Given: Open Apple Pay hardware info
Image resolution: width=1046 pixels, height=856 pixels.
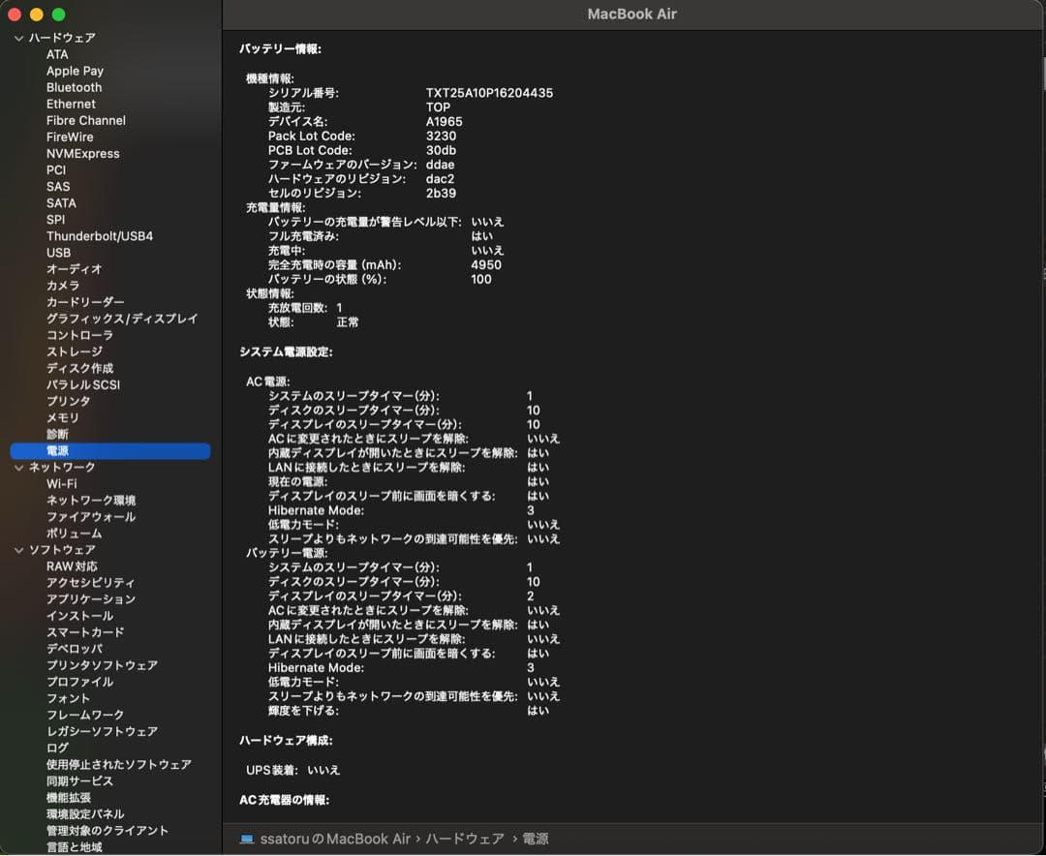Looking at the screenshot, I should (75, 71).
